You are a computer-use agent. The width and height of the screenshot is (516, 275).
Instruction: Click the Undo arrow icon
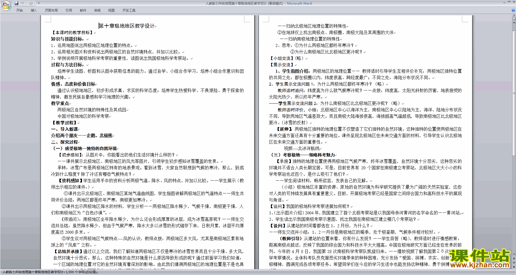[22, 3]
